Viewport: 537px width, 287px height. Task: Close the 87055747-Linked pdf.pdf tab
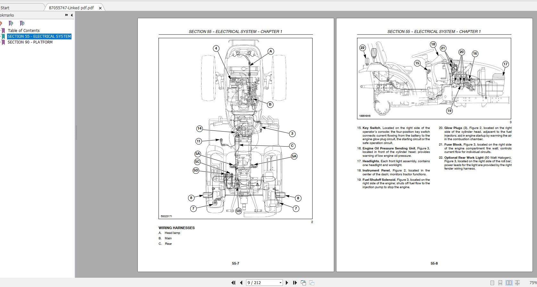point(100,8)
